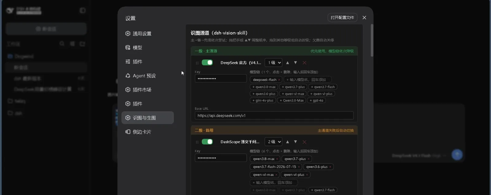Focus the DashScope Key password field
This screenshot has width=491, height=195.
tap(221, 158)
